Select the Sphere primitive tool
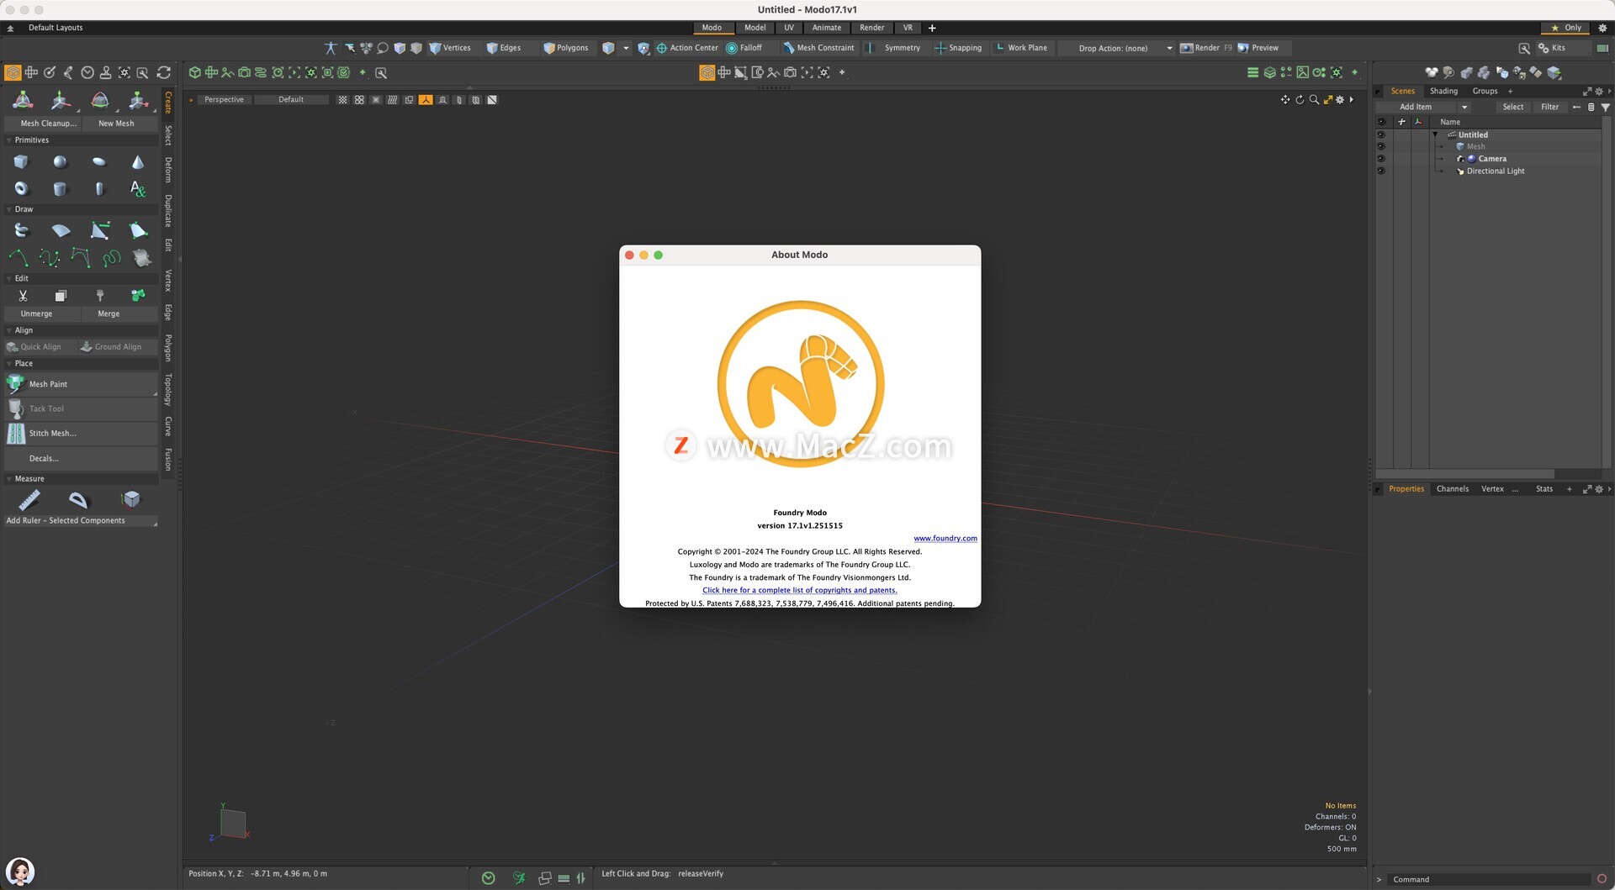This screenshot has width=1615, height=890. 60,162
